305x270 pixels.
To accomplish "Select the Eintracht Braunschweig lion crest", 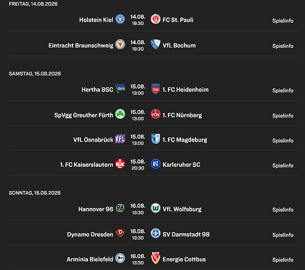I will [120, 44].
